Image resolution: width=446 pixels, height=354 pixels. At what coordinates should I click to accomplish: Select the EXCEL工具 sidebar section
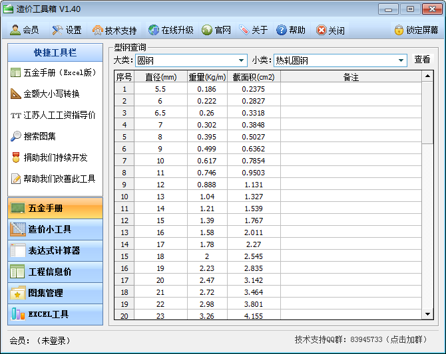(55, 315)
